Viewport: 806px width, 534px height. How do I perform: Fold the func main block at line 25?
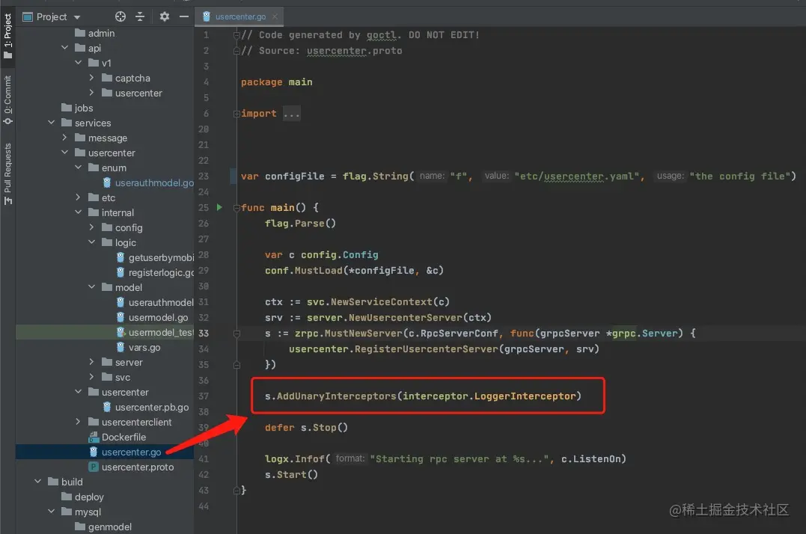237,208
